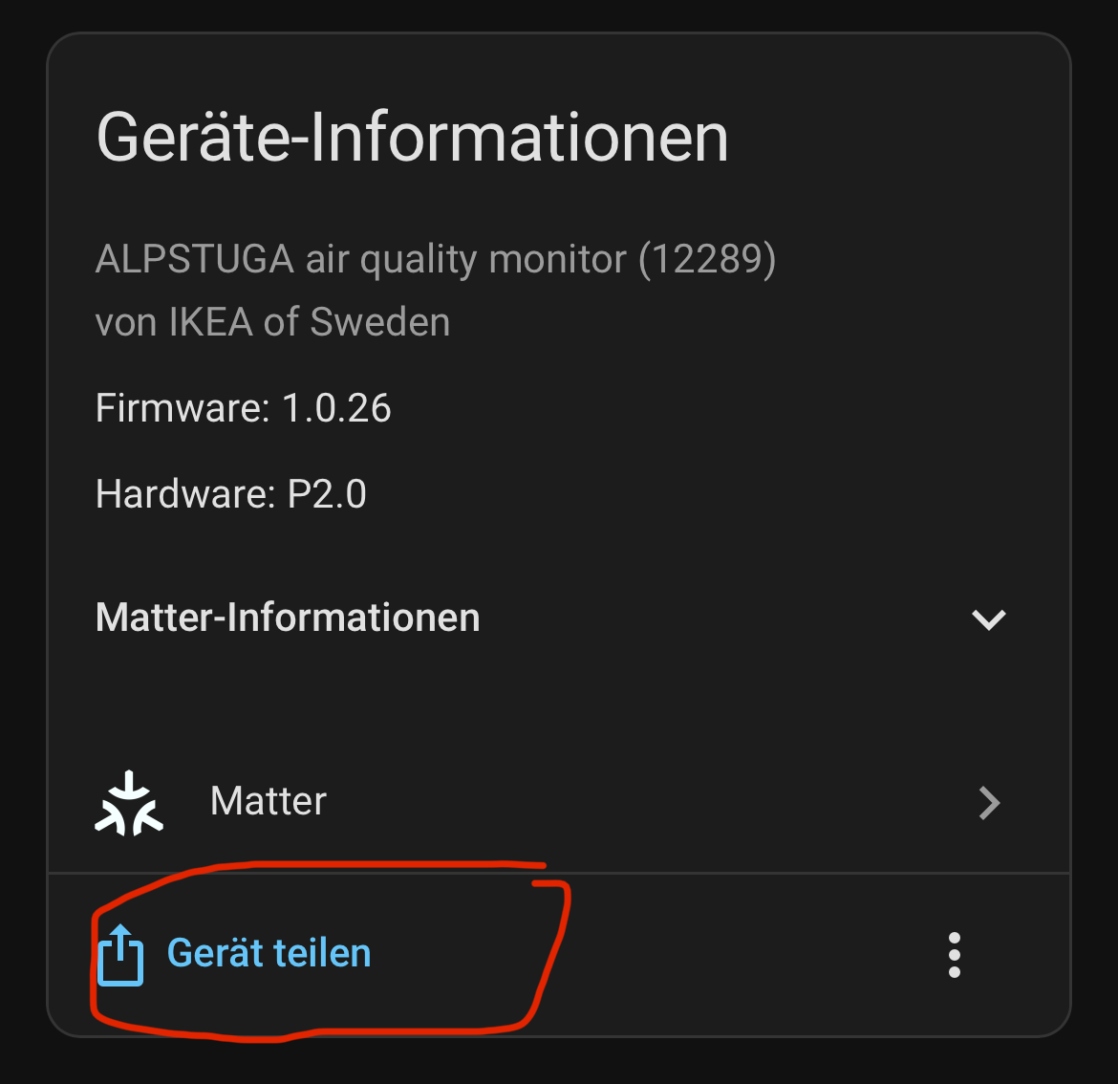Screen dimensions: 1118x1084
Task: Open the three-dot overflow menu
Action: click(x=954, y=955)
